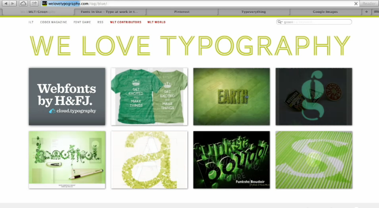This screenshot has width=379, height=208.
Task: Switch to Fonts In Use tab
Action: click(110, 12)
